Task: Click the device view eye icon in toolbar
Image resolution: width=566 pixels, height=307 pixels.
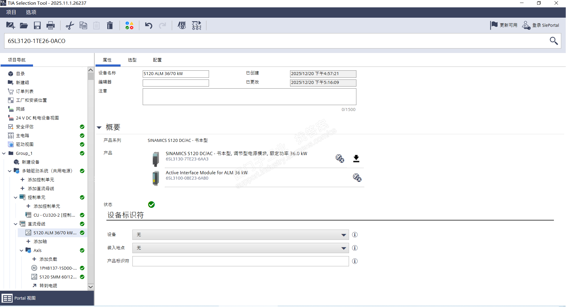Action: [182, 25]
